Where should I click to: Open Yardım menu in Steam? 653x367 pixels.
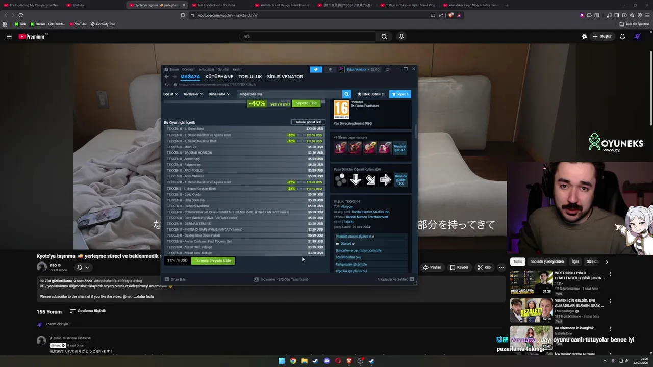click(237, 69)
